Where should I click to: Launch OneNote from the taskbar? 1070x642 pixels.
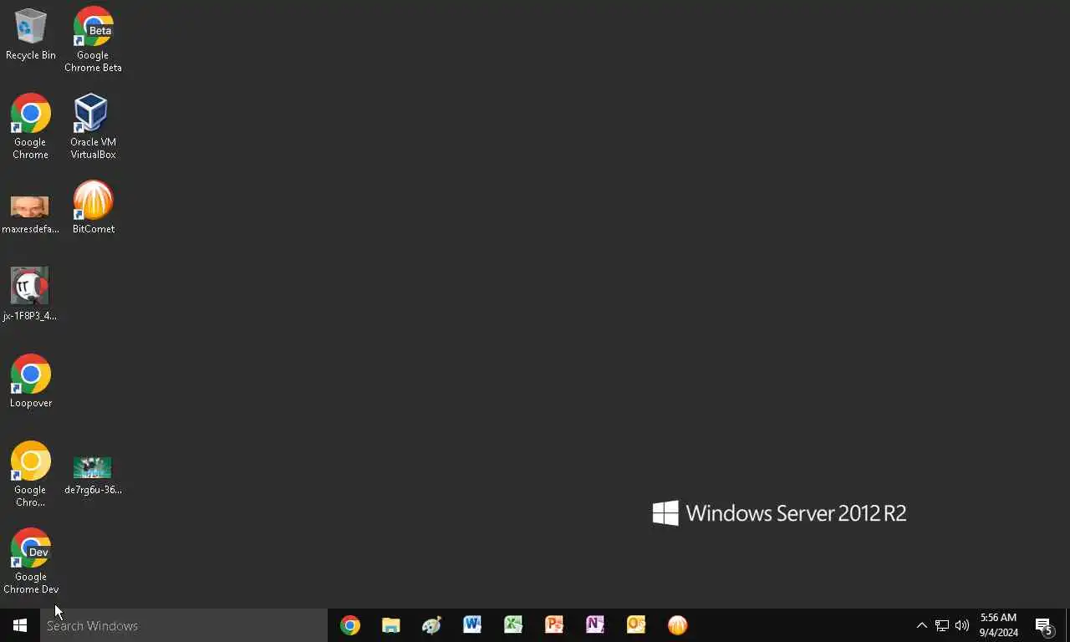click(595, 625)
